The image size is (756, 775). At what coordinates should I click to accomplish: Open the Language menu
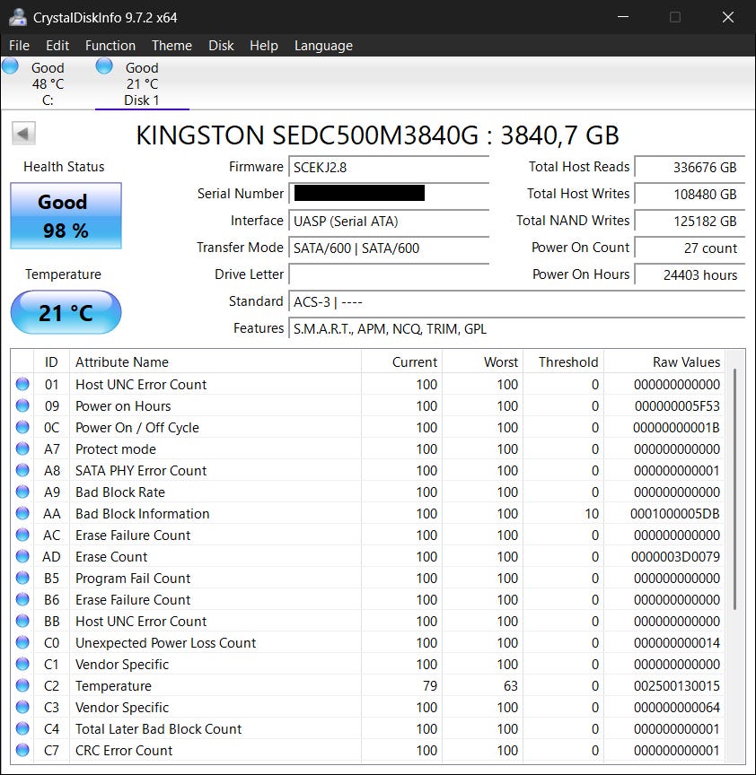click(323, 46)
